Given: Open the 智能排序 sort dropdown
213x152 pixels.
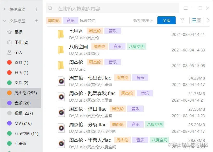Looking at the screenshot, I should (x=143, y=20).
